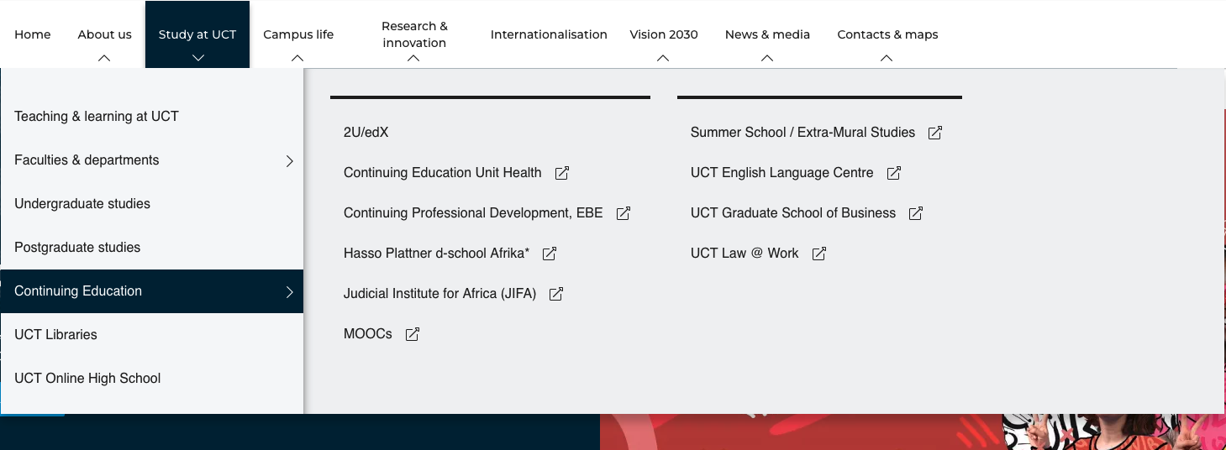The height and width of the screenshot is (450, 1226).
Task: Click the Continuing Education submenu arrow
Action: (289, 291)
